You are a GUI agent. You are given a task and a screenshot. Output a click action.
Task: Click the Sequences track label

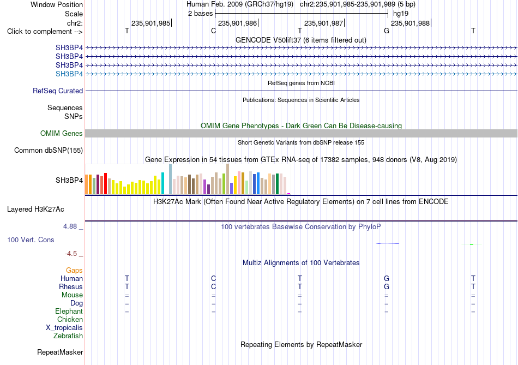coord(65,108)
